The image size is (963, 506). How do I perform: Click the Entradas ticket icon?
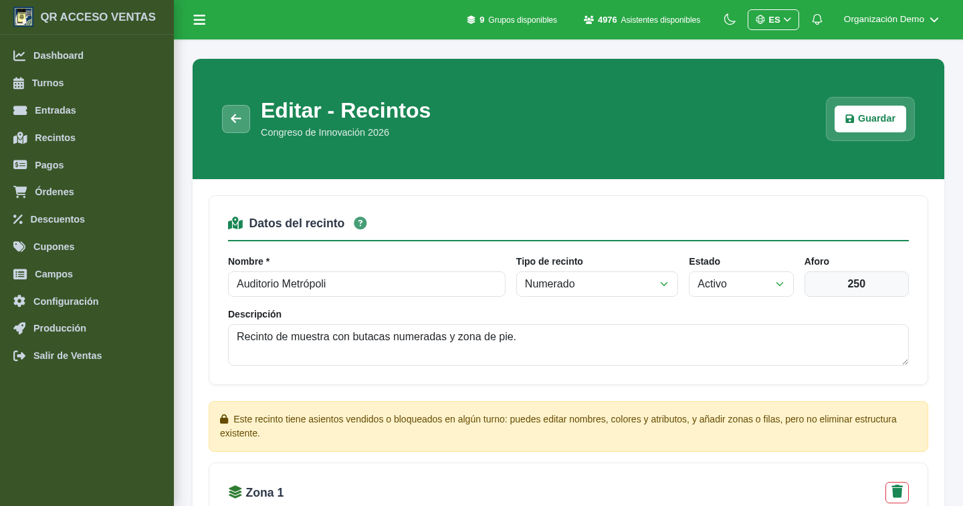point(20,110)
